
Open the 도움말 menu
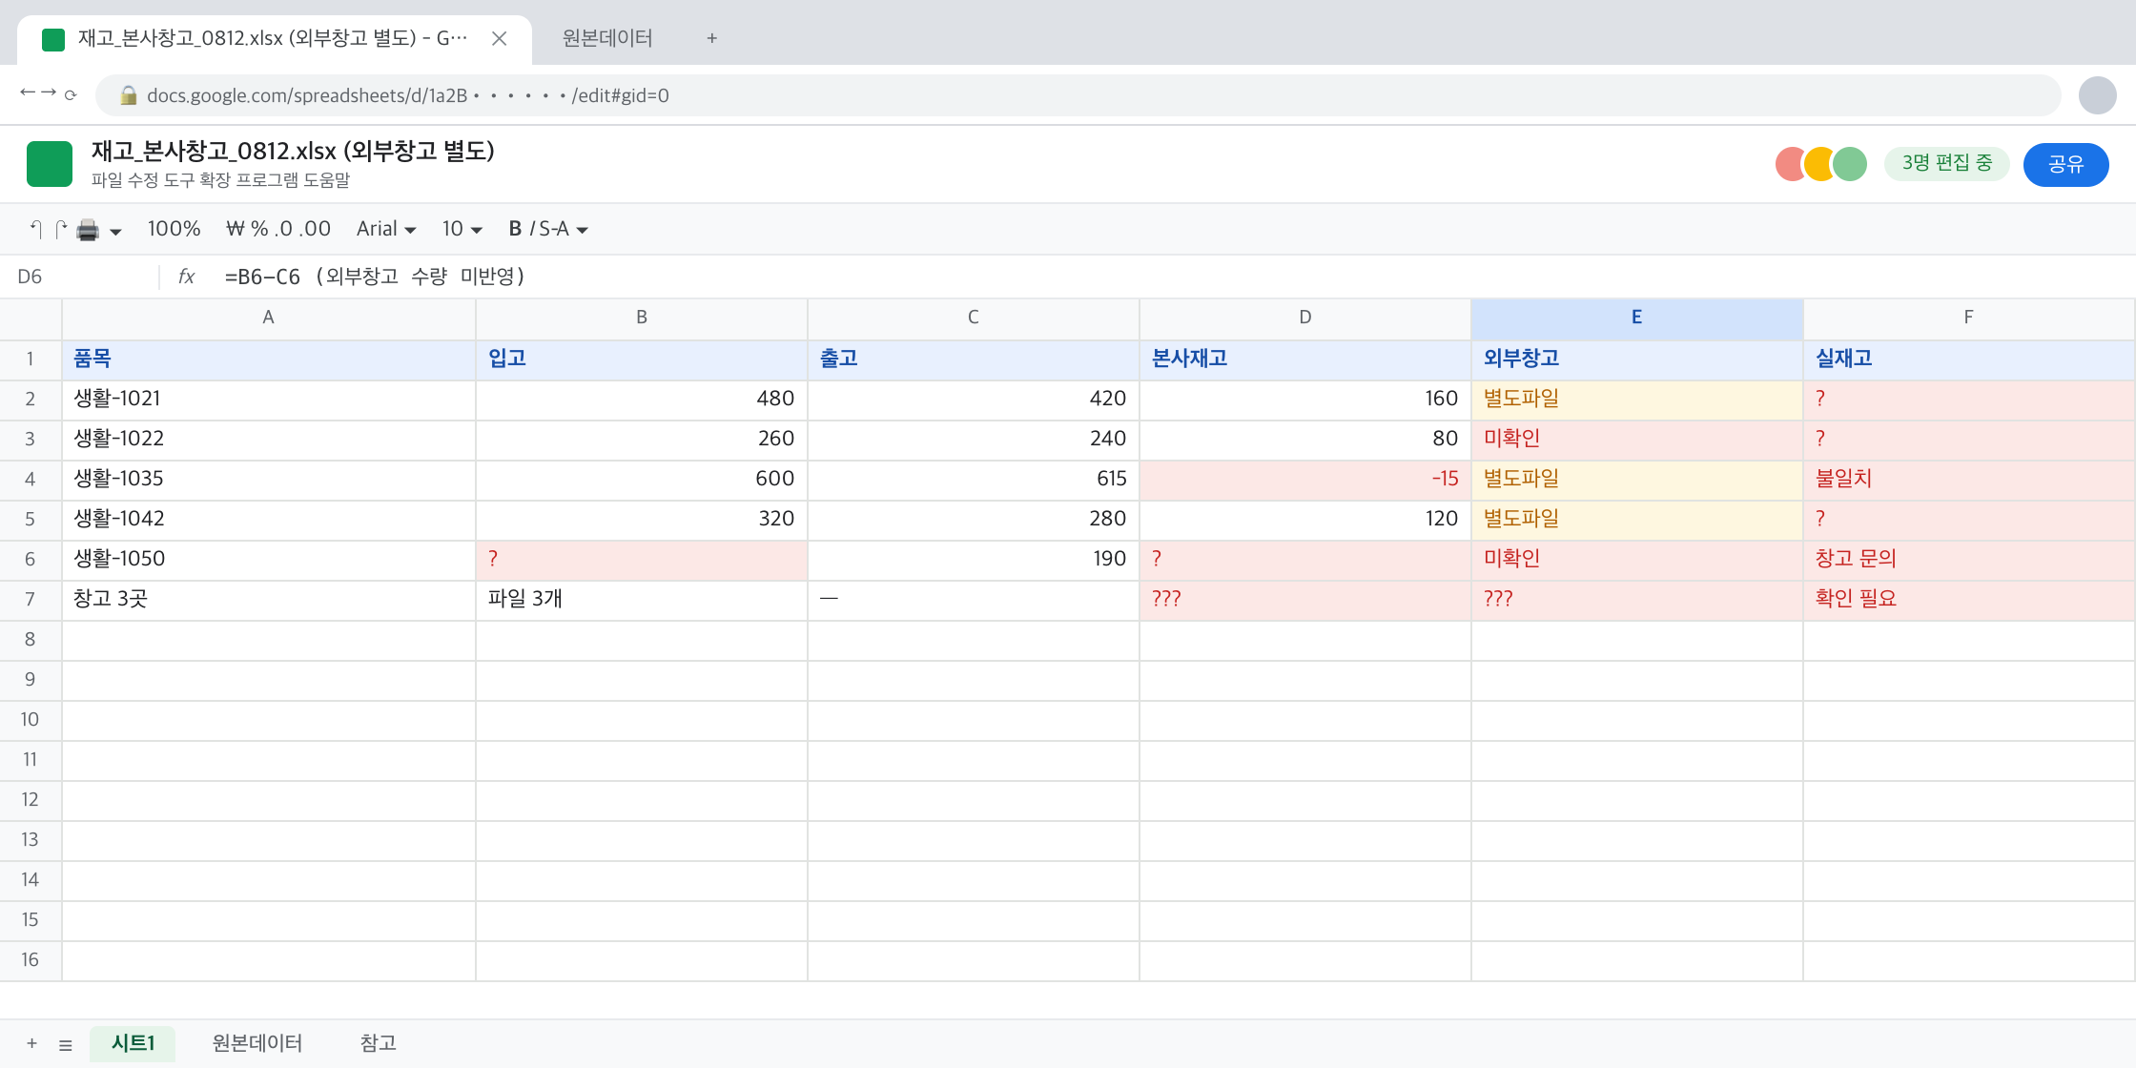(327, 180)
